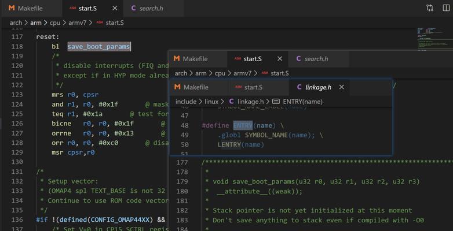The width and height of the screenshot is (453, 231).
Task: Click '__attribute__((weak));' comment on line 180
Action: (260, 192)
